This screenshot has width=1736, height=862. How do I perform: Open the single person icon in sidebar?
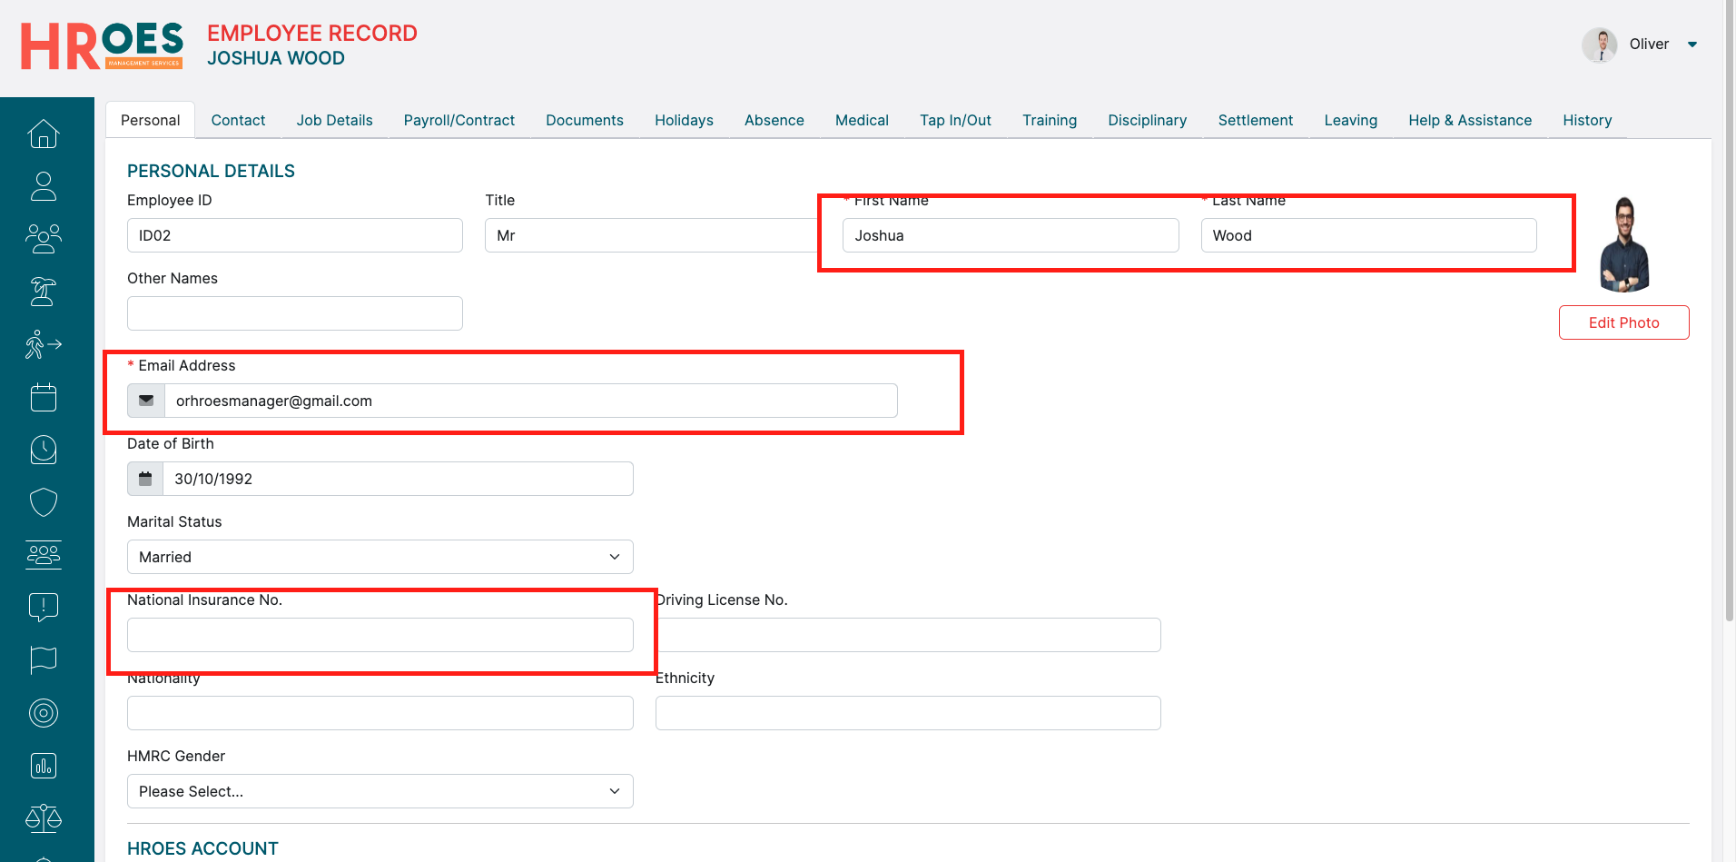(44, 186)
